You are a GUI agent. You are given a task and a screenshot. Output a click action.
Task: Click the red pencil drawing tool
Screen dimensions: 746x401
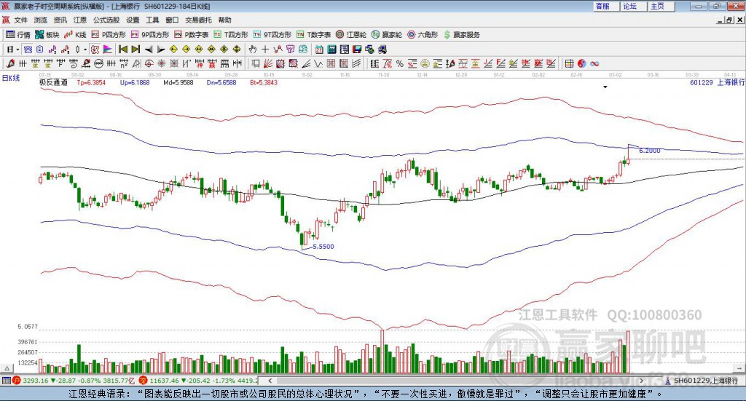10,63
